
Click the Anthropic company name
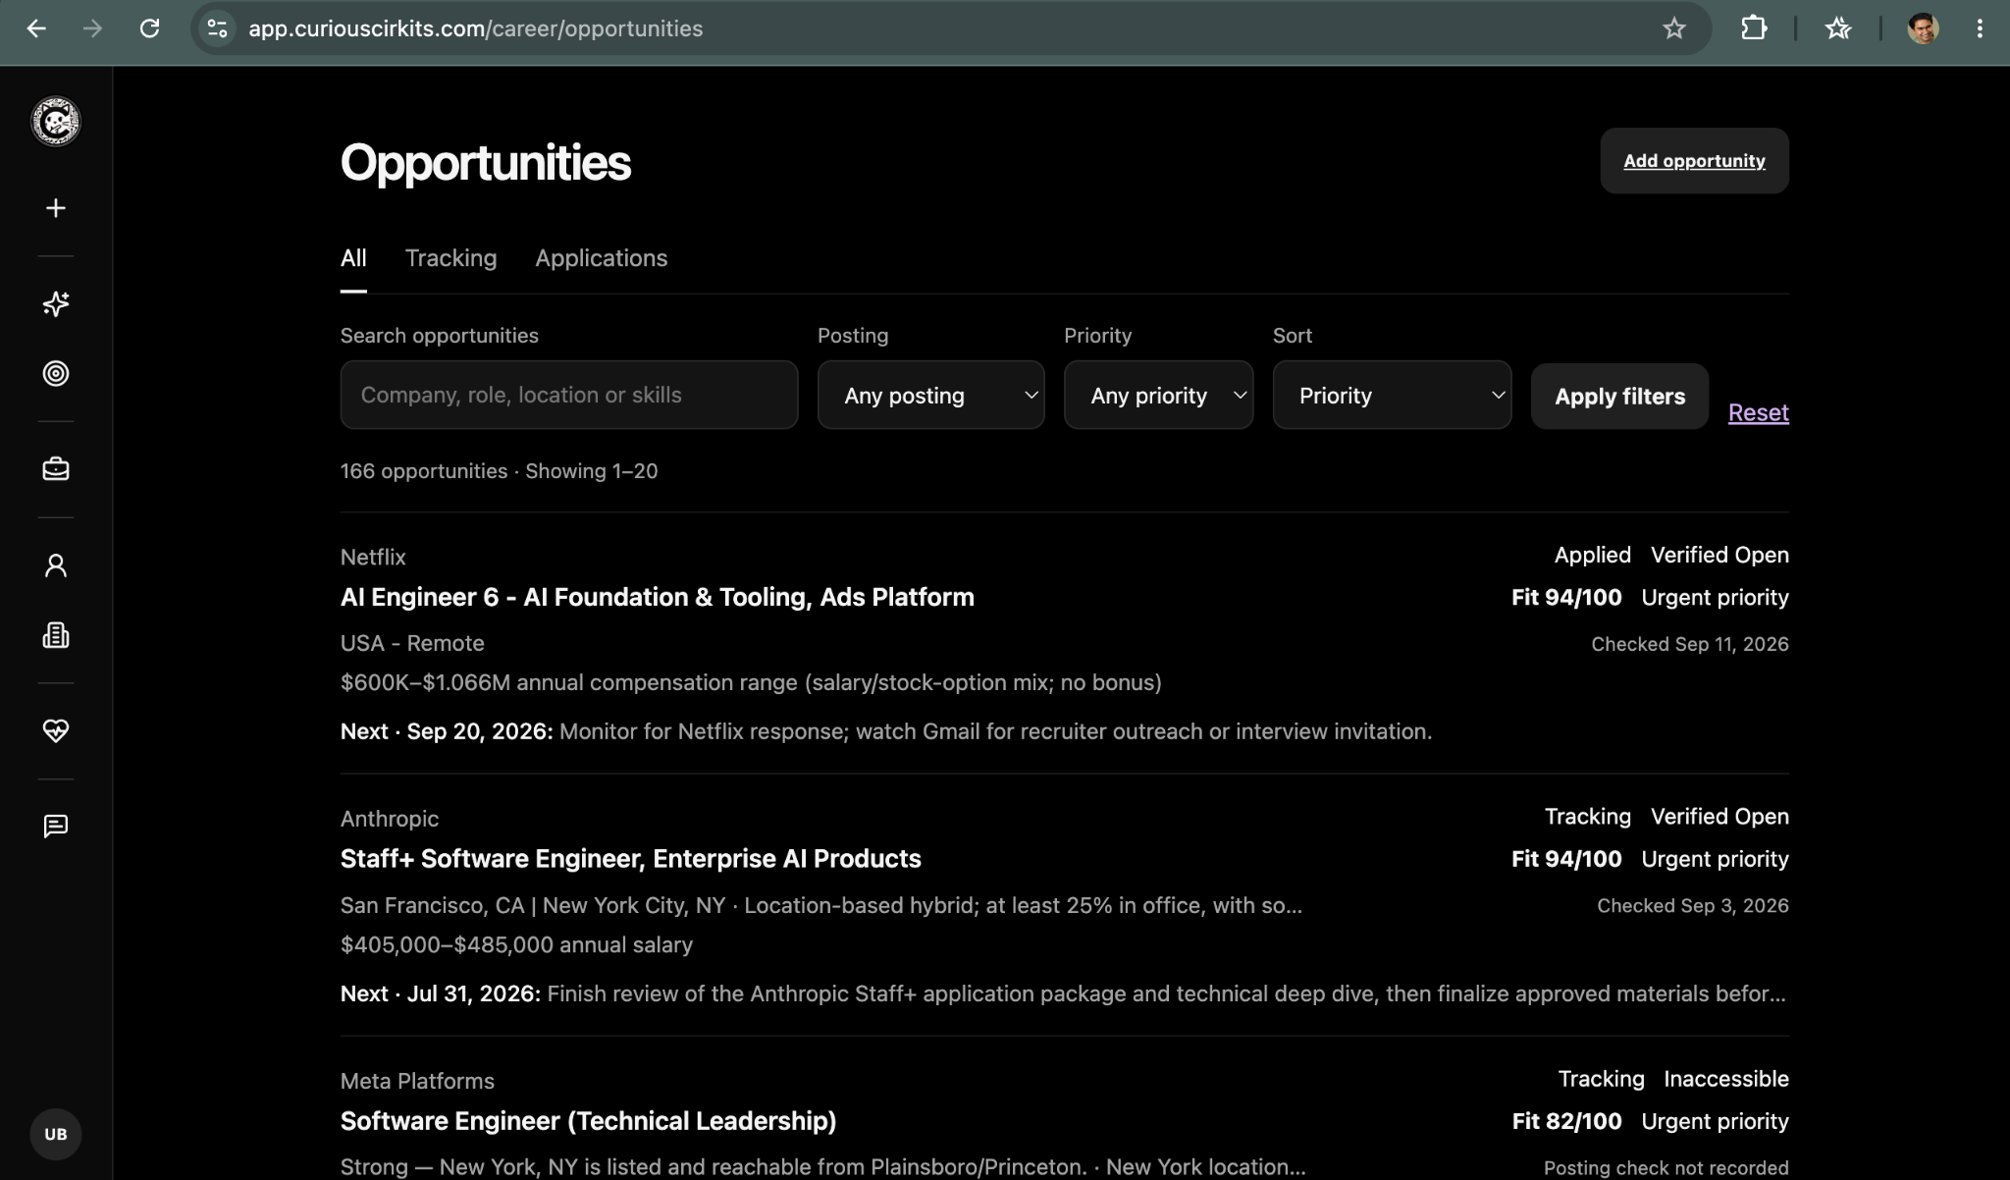(x=390, y=819)
